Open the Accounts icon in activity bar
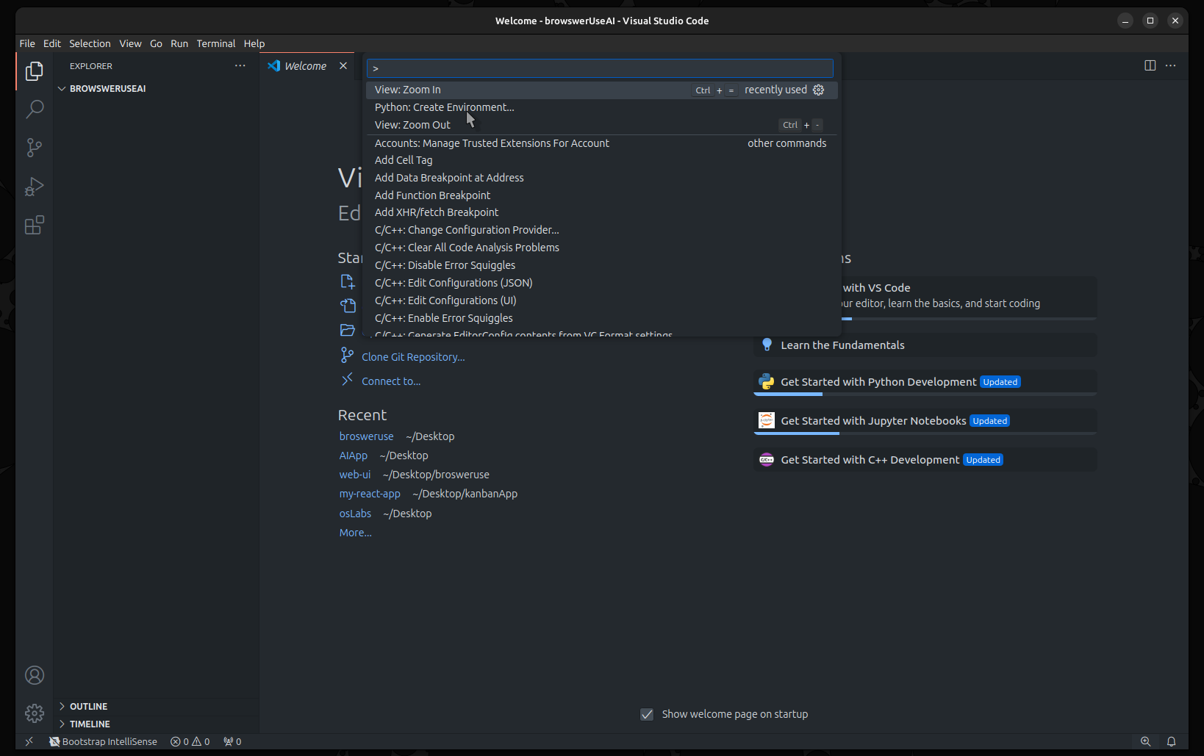 click(35, 675)
